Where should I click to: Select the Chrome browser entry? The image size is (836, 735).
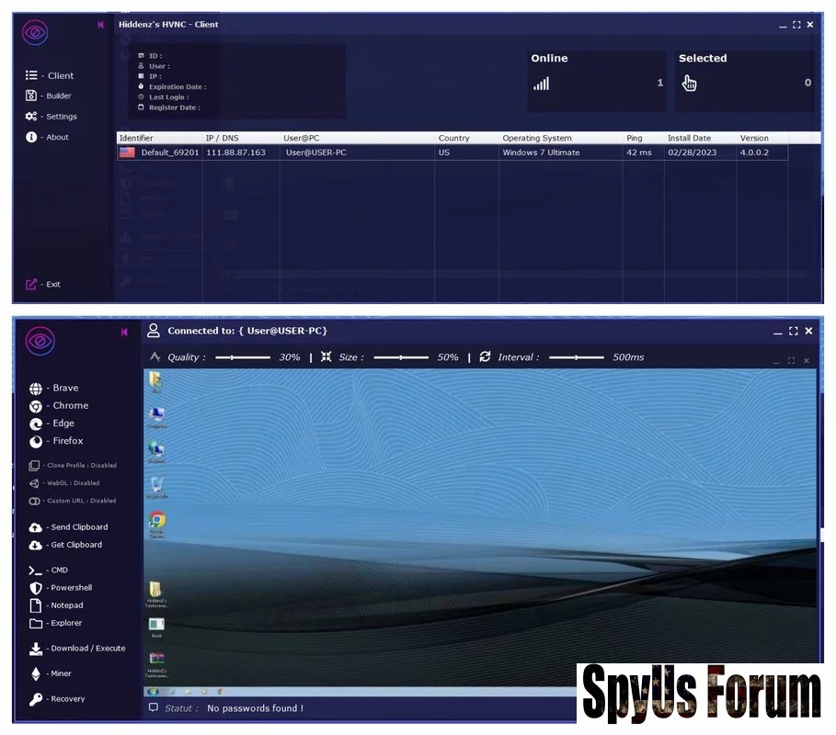point(66,405)
